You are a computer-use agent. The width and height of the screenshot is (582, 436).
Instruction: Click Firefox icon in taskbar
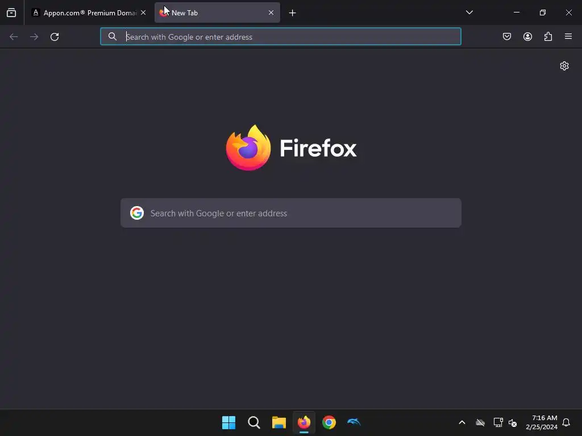(304, 422)
